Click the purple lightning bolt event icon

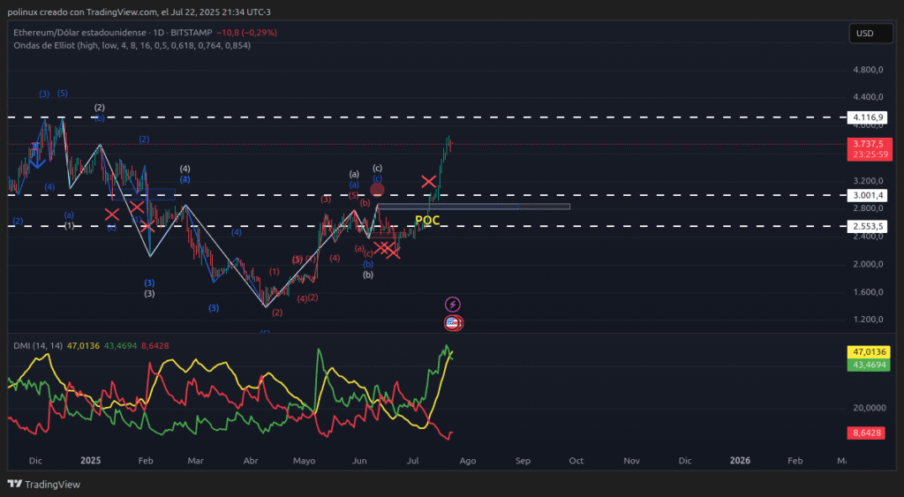click(x=453, y=305)
